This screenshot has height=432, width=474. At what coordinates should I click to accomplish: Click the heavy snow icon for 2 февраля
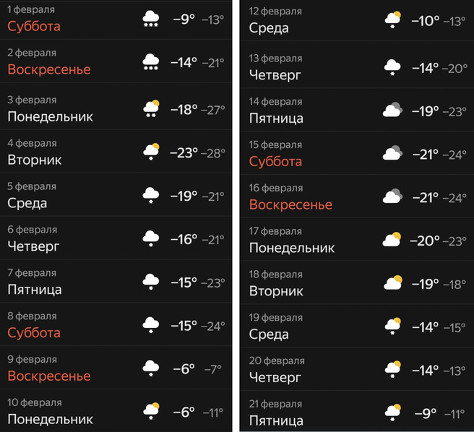click(151, 62)
